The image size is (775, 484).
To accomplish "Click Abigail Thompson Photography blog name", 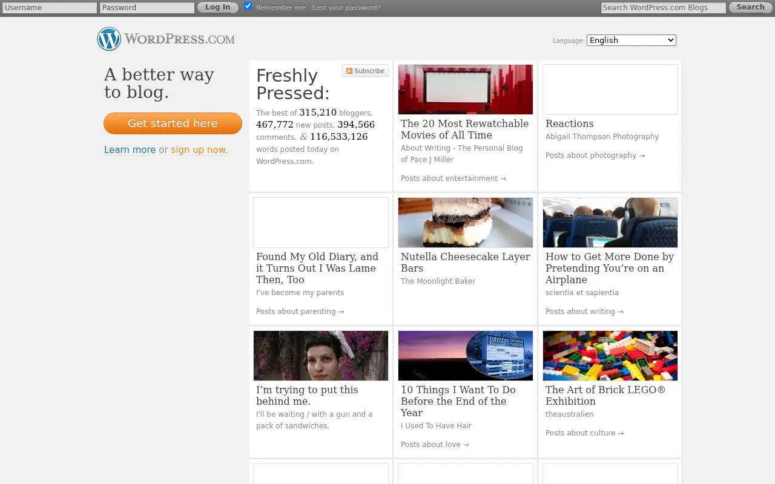I will [602, 137].
